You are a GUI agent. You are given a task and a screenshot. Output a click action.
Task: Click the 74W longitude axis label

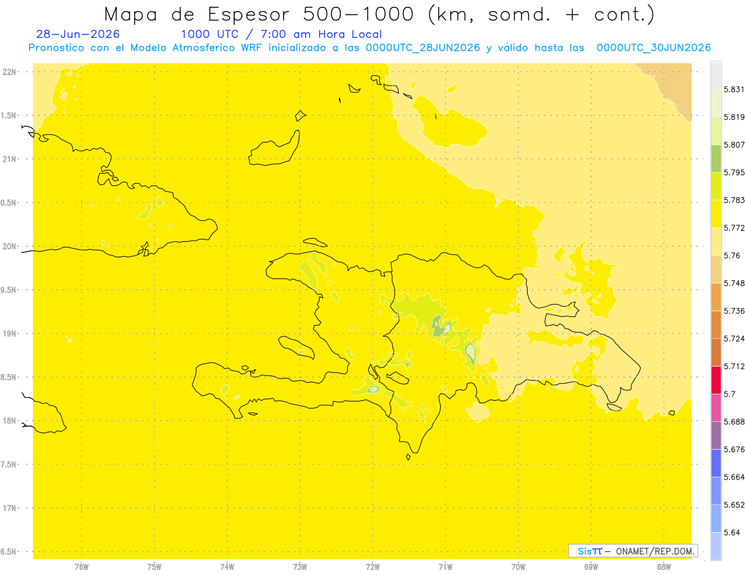tap(227, 567)
